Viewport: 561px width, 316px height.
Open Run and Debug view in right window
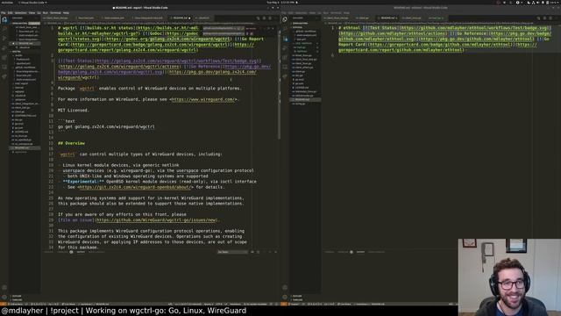click(x=285, y=48)
